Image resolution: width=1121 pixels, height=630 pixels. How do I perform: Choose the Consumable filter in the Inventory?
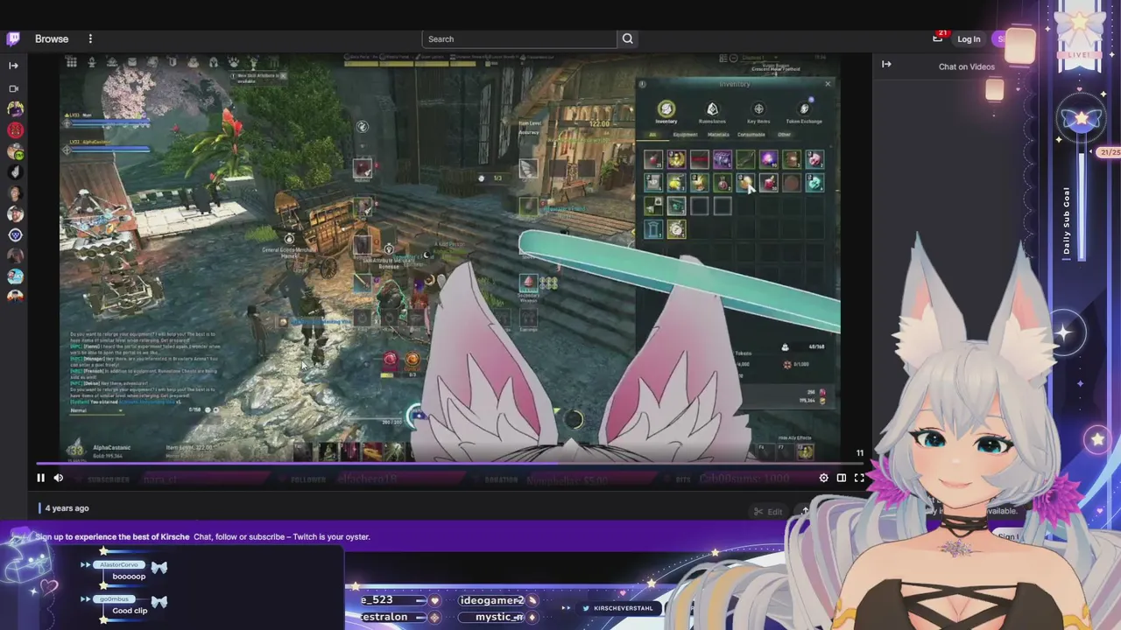(751, 135)
